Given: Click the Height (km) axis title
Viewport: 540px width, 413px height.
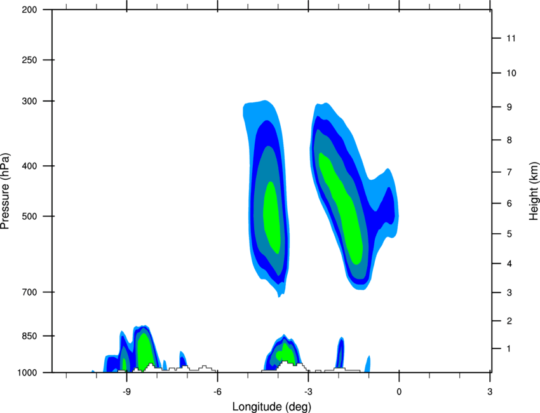Looking at the screenshot, I should (534, 191).
